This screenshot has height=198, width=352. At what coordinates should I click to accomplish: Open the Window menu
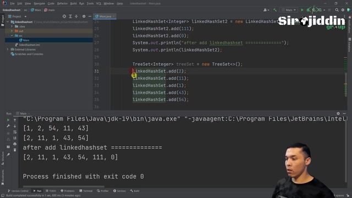pyautogui.click(x=109, y=4)
